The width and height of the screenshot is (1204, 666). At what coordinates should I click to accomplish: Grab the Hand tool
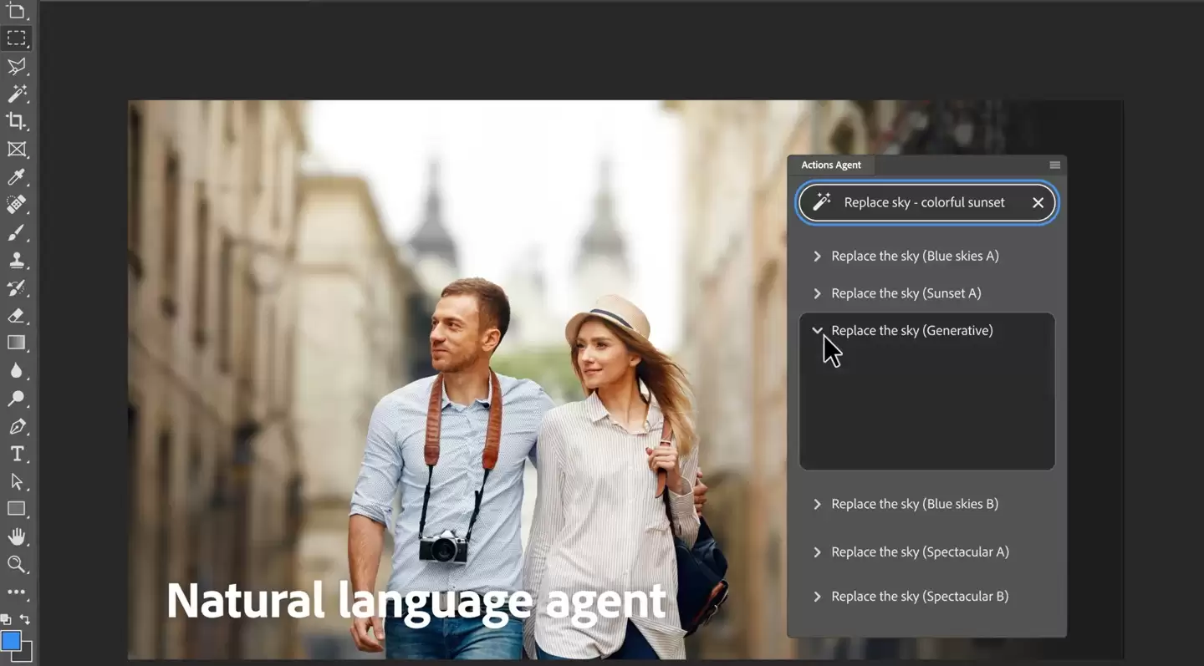pos(17,536)
